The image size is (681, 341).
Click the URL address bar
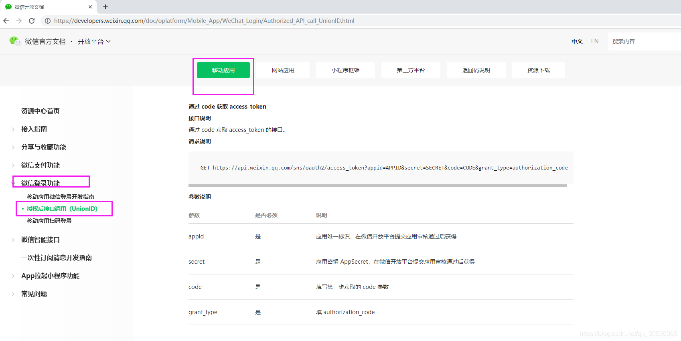(361, 21)
